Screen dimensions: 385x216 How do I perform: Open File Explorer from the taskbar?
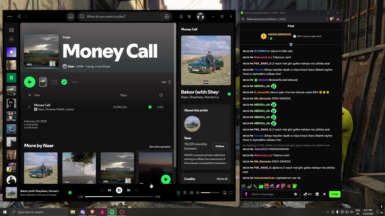click(x=73, y=212)
